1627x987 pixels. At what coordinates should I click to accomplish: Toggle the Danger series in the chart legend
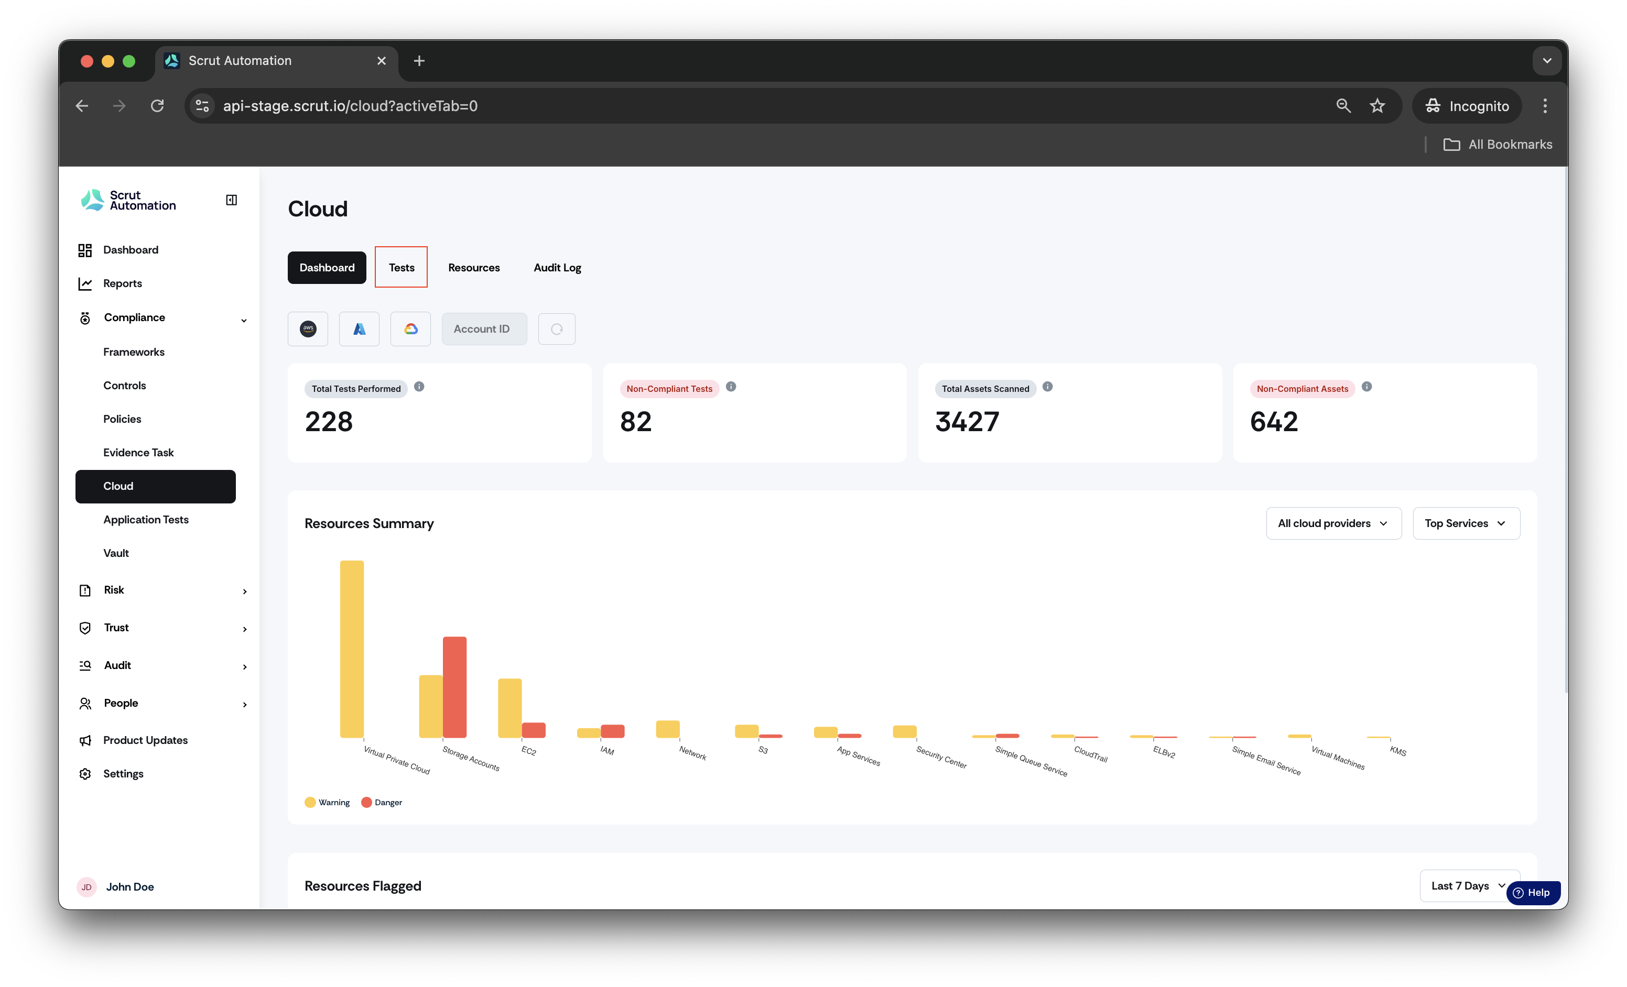click(382, 802)
